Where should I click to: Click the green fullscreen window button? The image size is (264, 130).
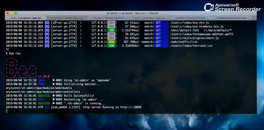click(16, 13)
